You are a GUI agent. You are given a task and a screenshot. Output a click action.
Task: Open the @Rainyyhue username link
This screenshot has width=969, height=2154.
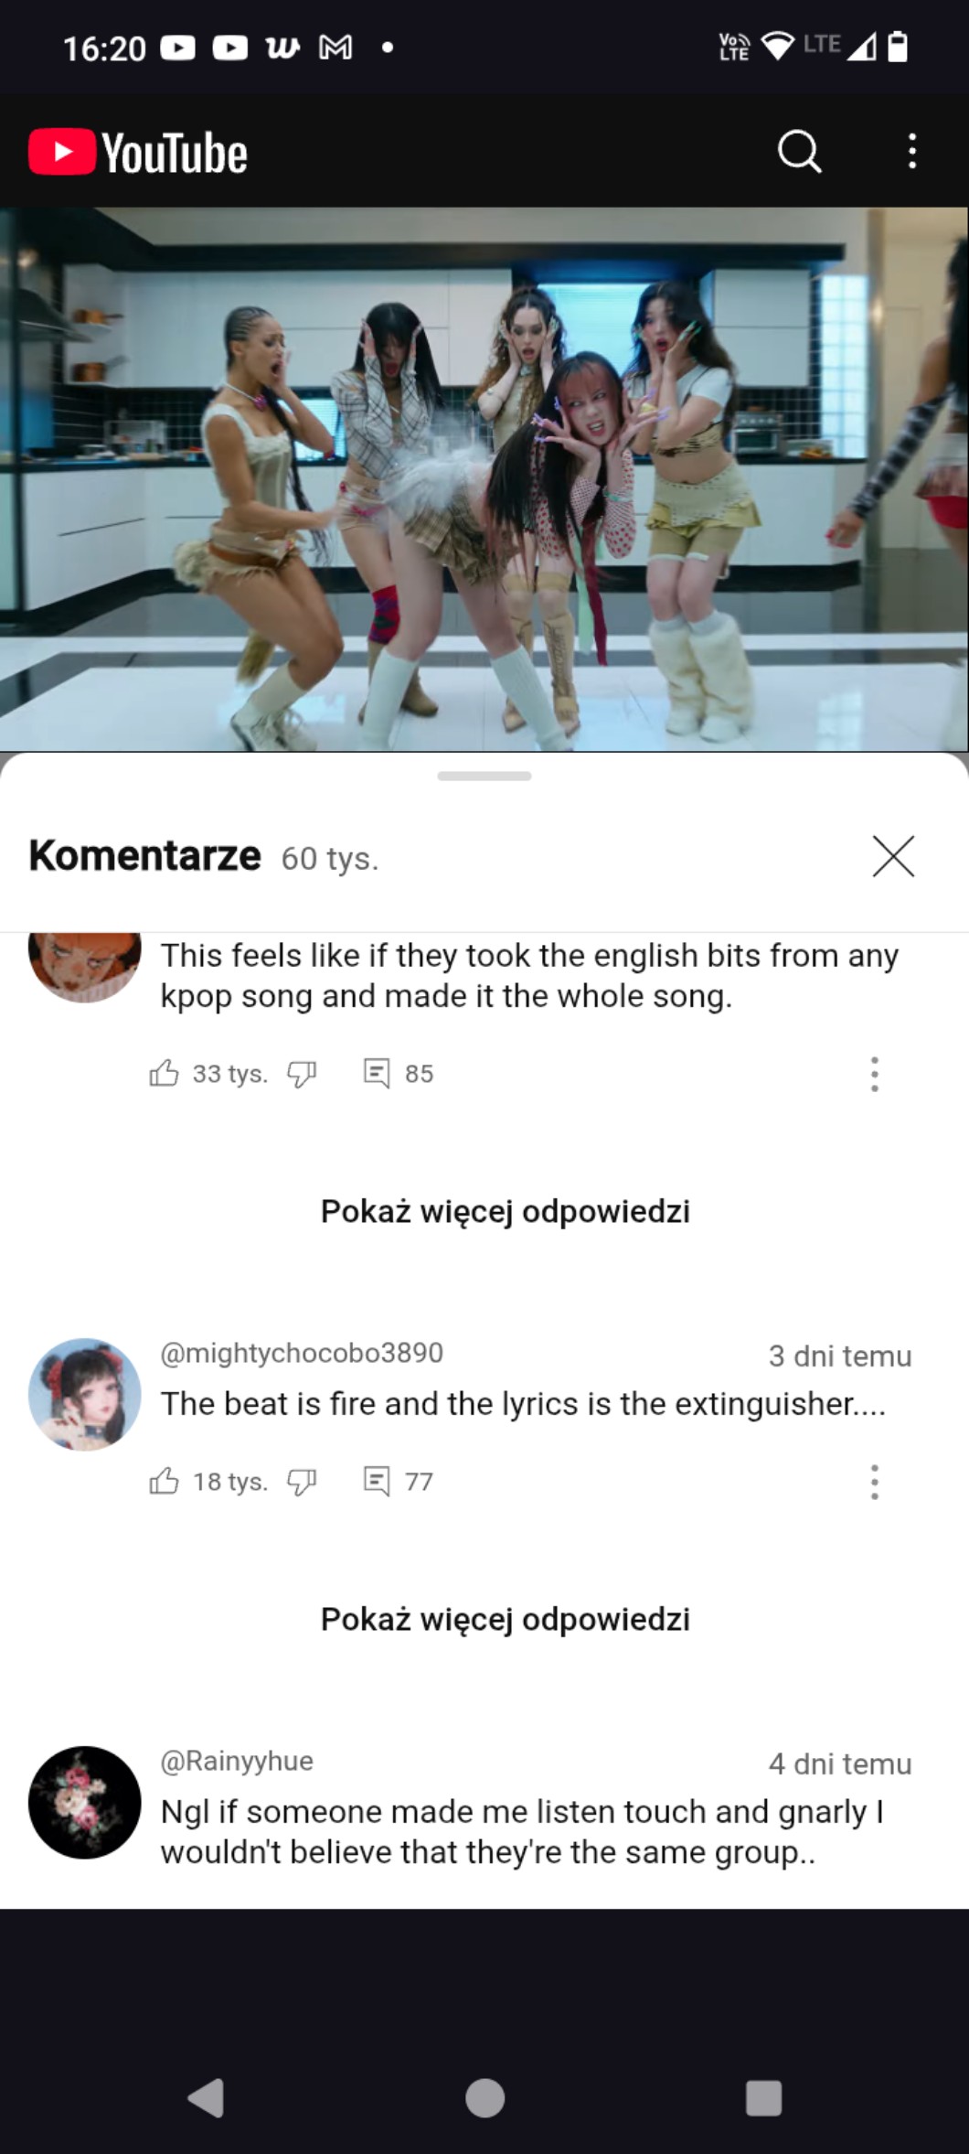click(237, 1761)
